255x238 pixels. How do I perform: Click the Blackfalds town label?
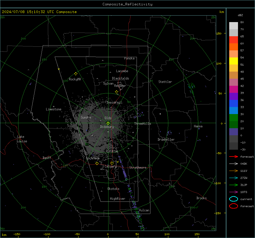(x=120, y=78)
